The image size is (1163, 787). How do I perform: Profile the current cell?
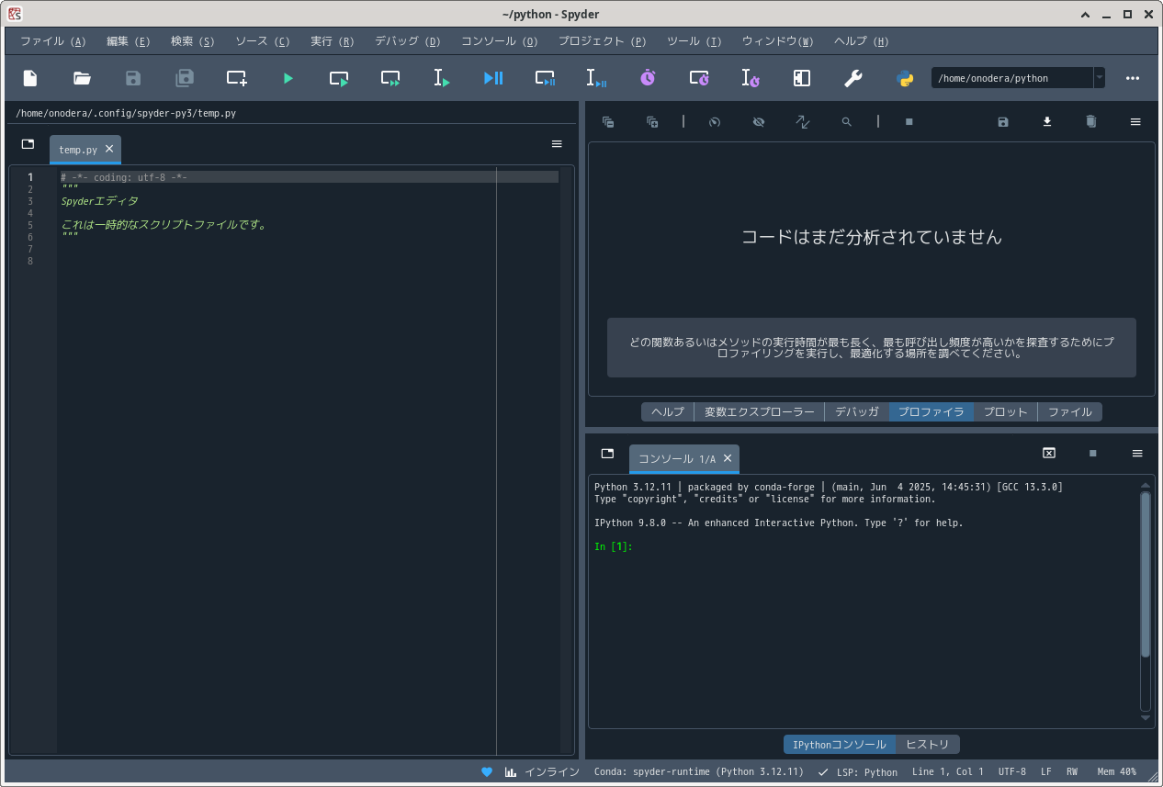699,78
